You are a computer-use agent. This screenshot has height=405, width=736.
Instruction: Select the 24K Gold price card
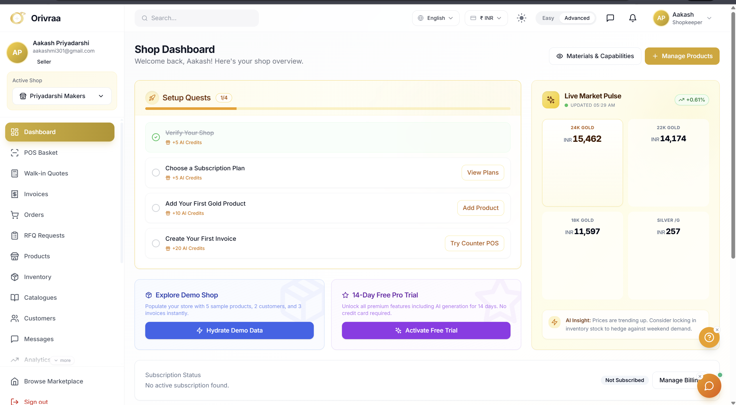pyautogui.click(x=582, y=163)
